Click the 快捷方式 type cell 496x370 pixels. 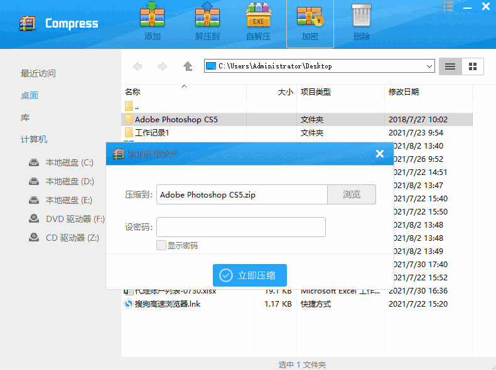coord(316,304)
